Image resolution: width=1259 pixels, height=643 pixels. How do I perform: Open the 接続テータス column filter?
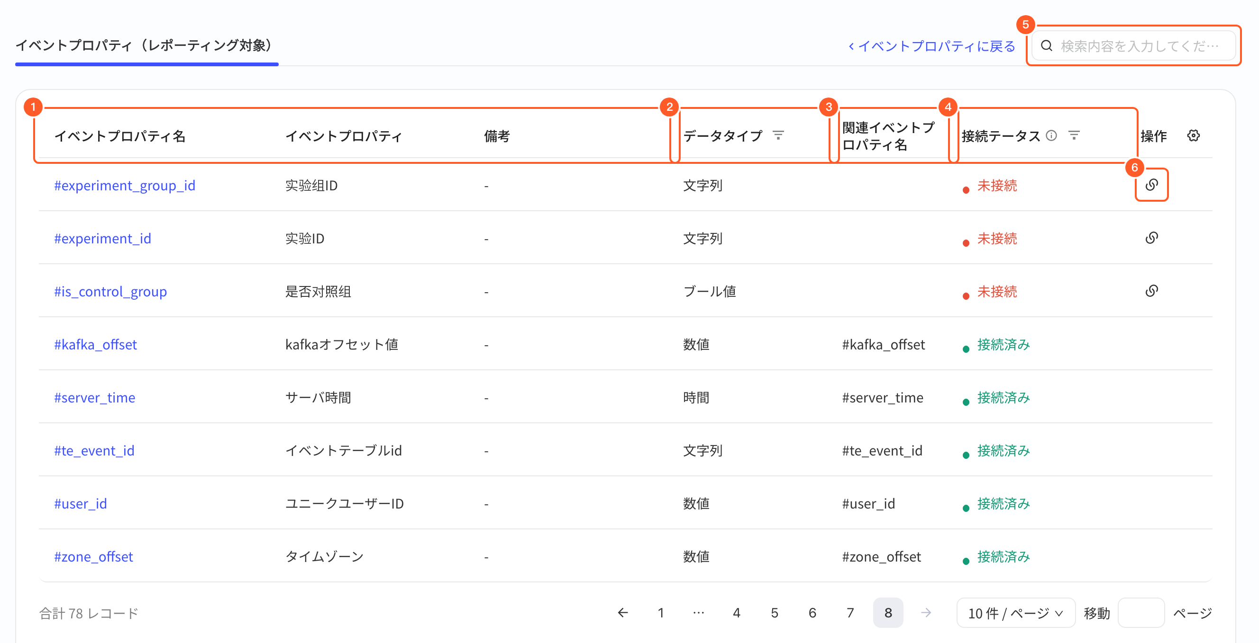point(1074,135)
